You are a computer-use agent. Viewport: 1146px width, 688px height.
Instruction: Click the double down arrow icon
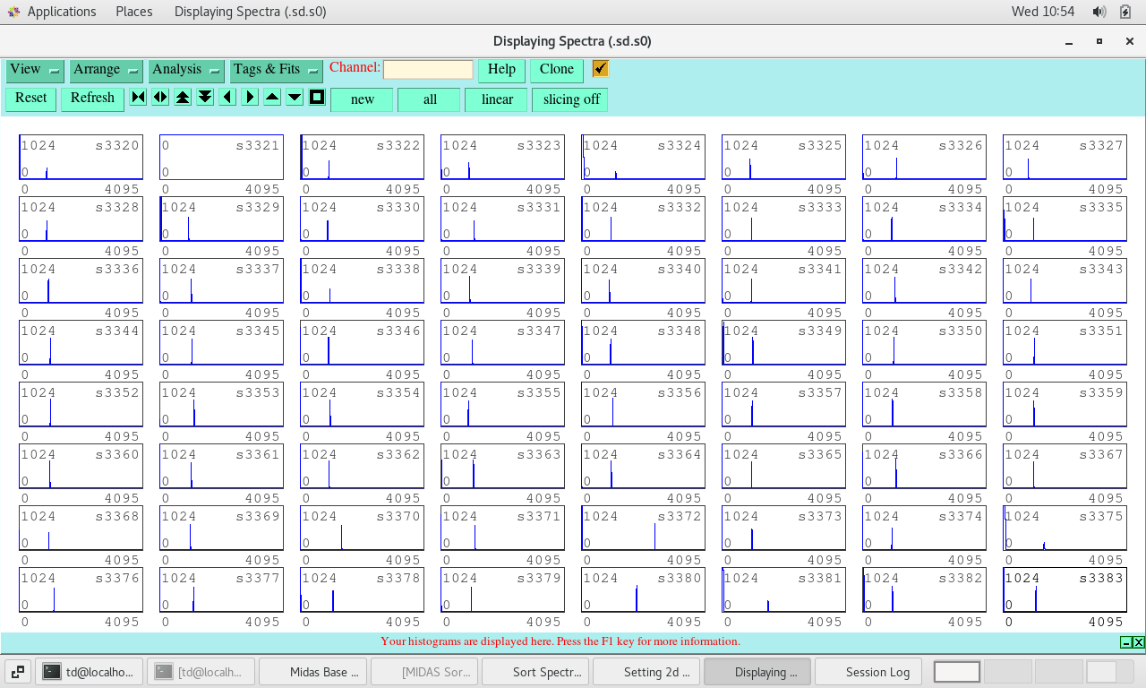205,98
